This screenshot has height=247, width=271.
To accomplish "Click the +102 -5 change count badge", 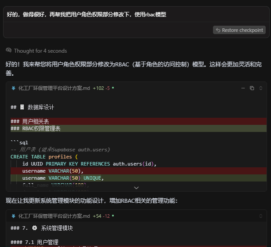I will click(x=101, y=88).
